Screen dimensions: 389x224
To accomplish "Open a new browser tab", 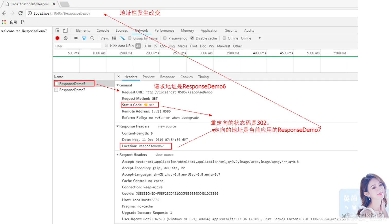I will 65,4.
